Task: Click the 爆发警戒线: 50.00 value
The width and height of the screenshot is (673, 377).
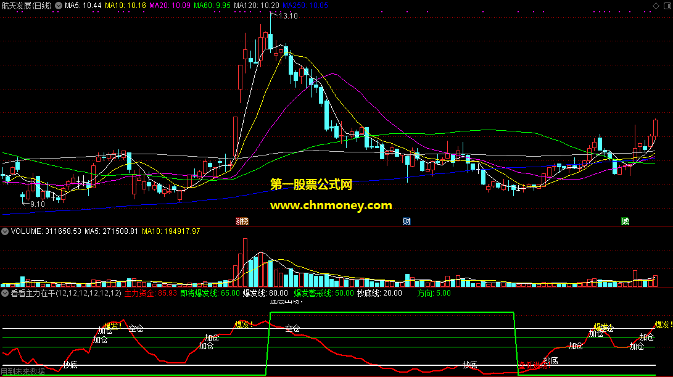Action: click(x=324, y=293)
